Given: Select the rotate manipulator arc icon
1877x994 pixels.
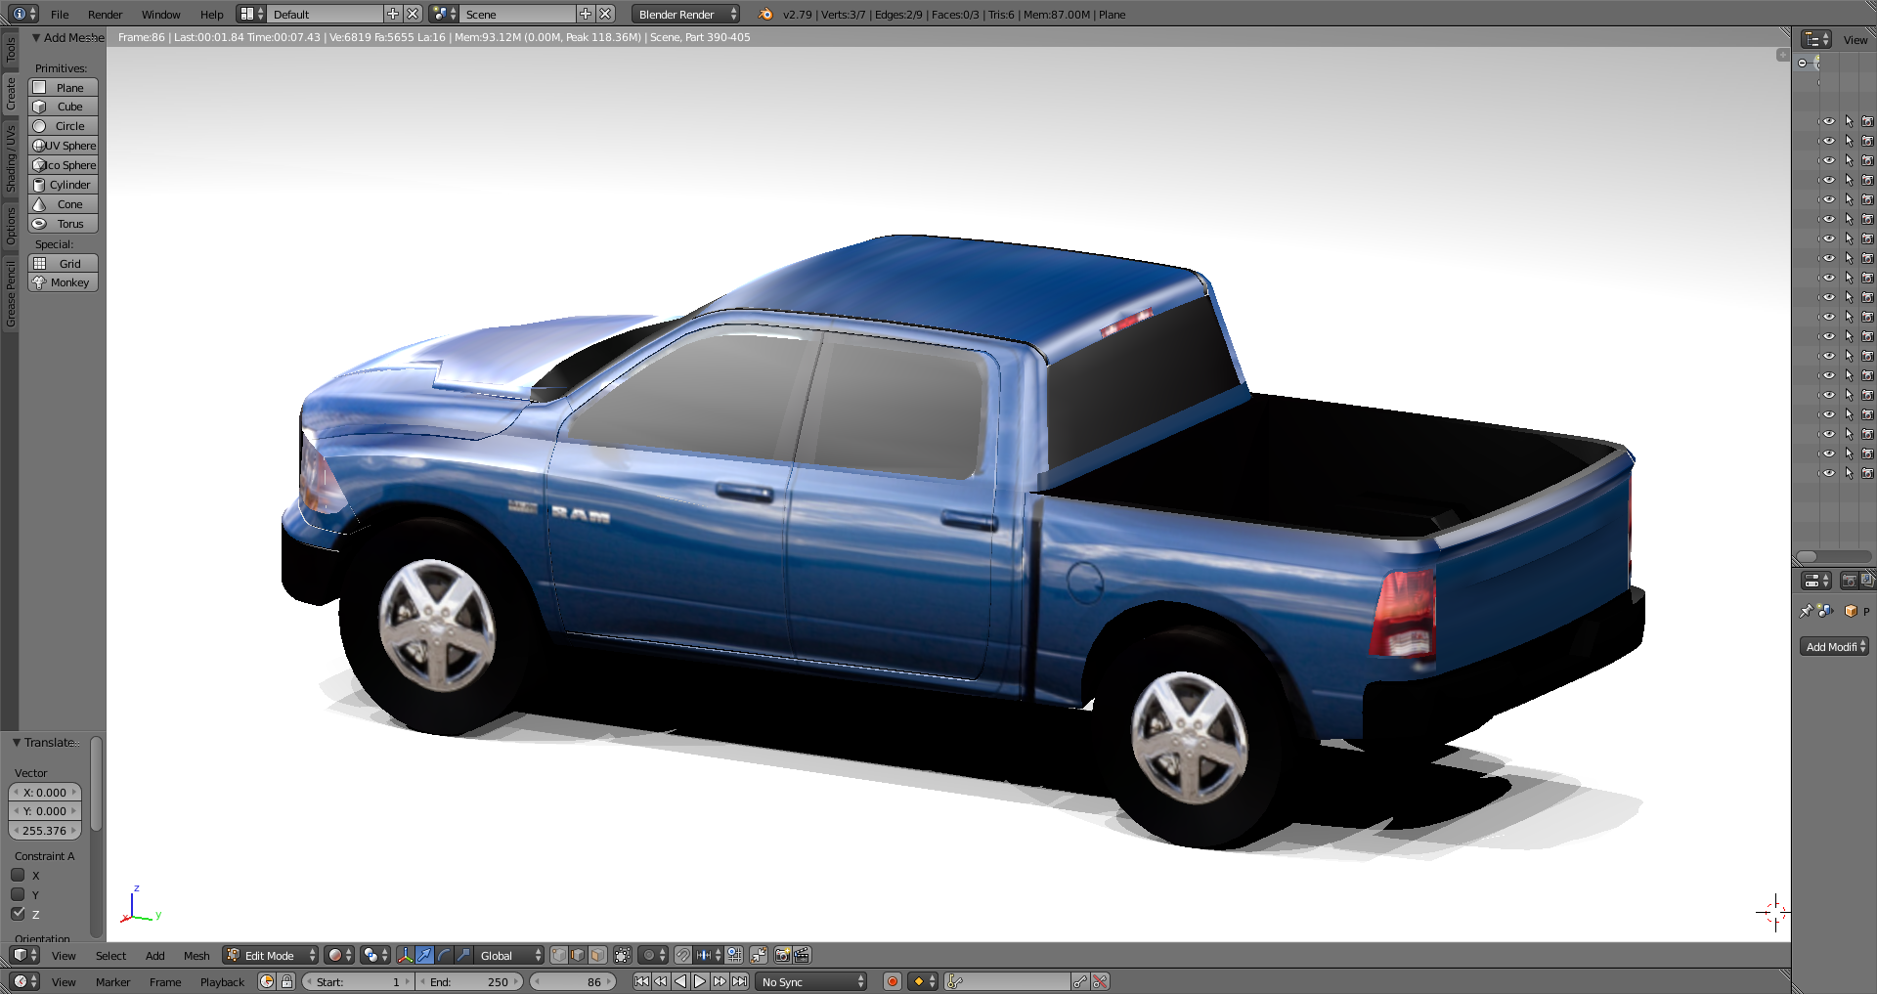Looking at the screenshot, I should (x=444, y=956).
